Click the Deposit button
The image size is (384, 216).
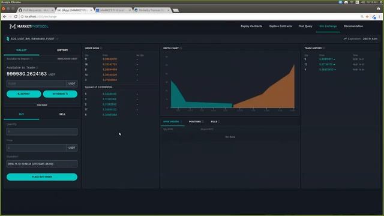pyautogui.click(x=24, y=94)
